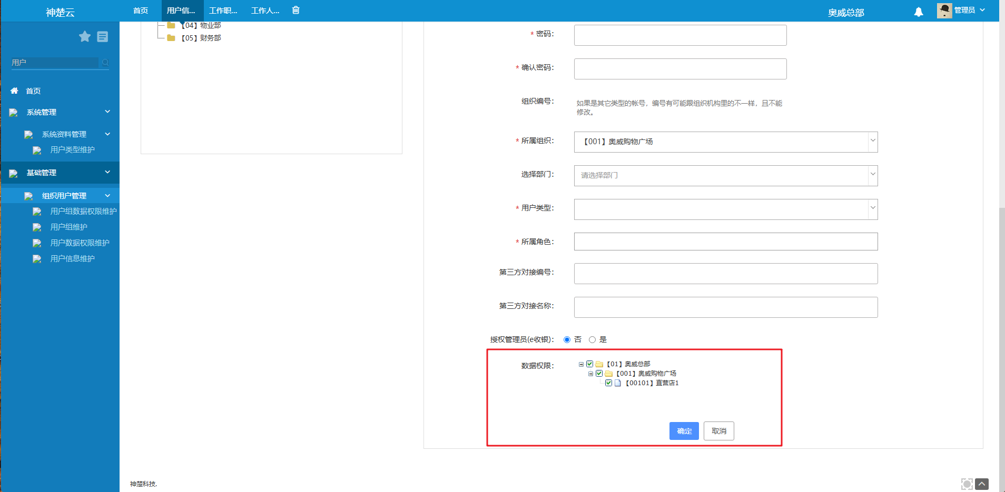The width and height of the screenshot is (1005, 492).
Task: Collapse the 【01】奥威总部 tree node
Action: pyautogui.click(x=581, y=364)
